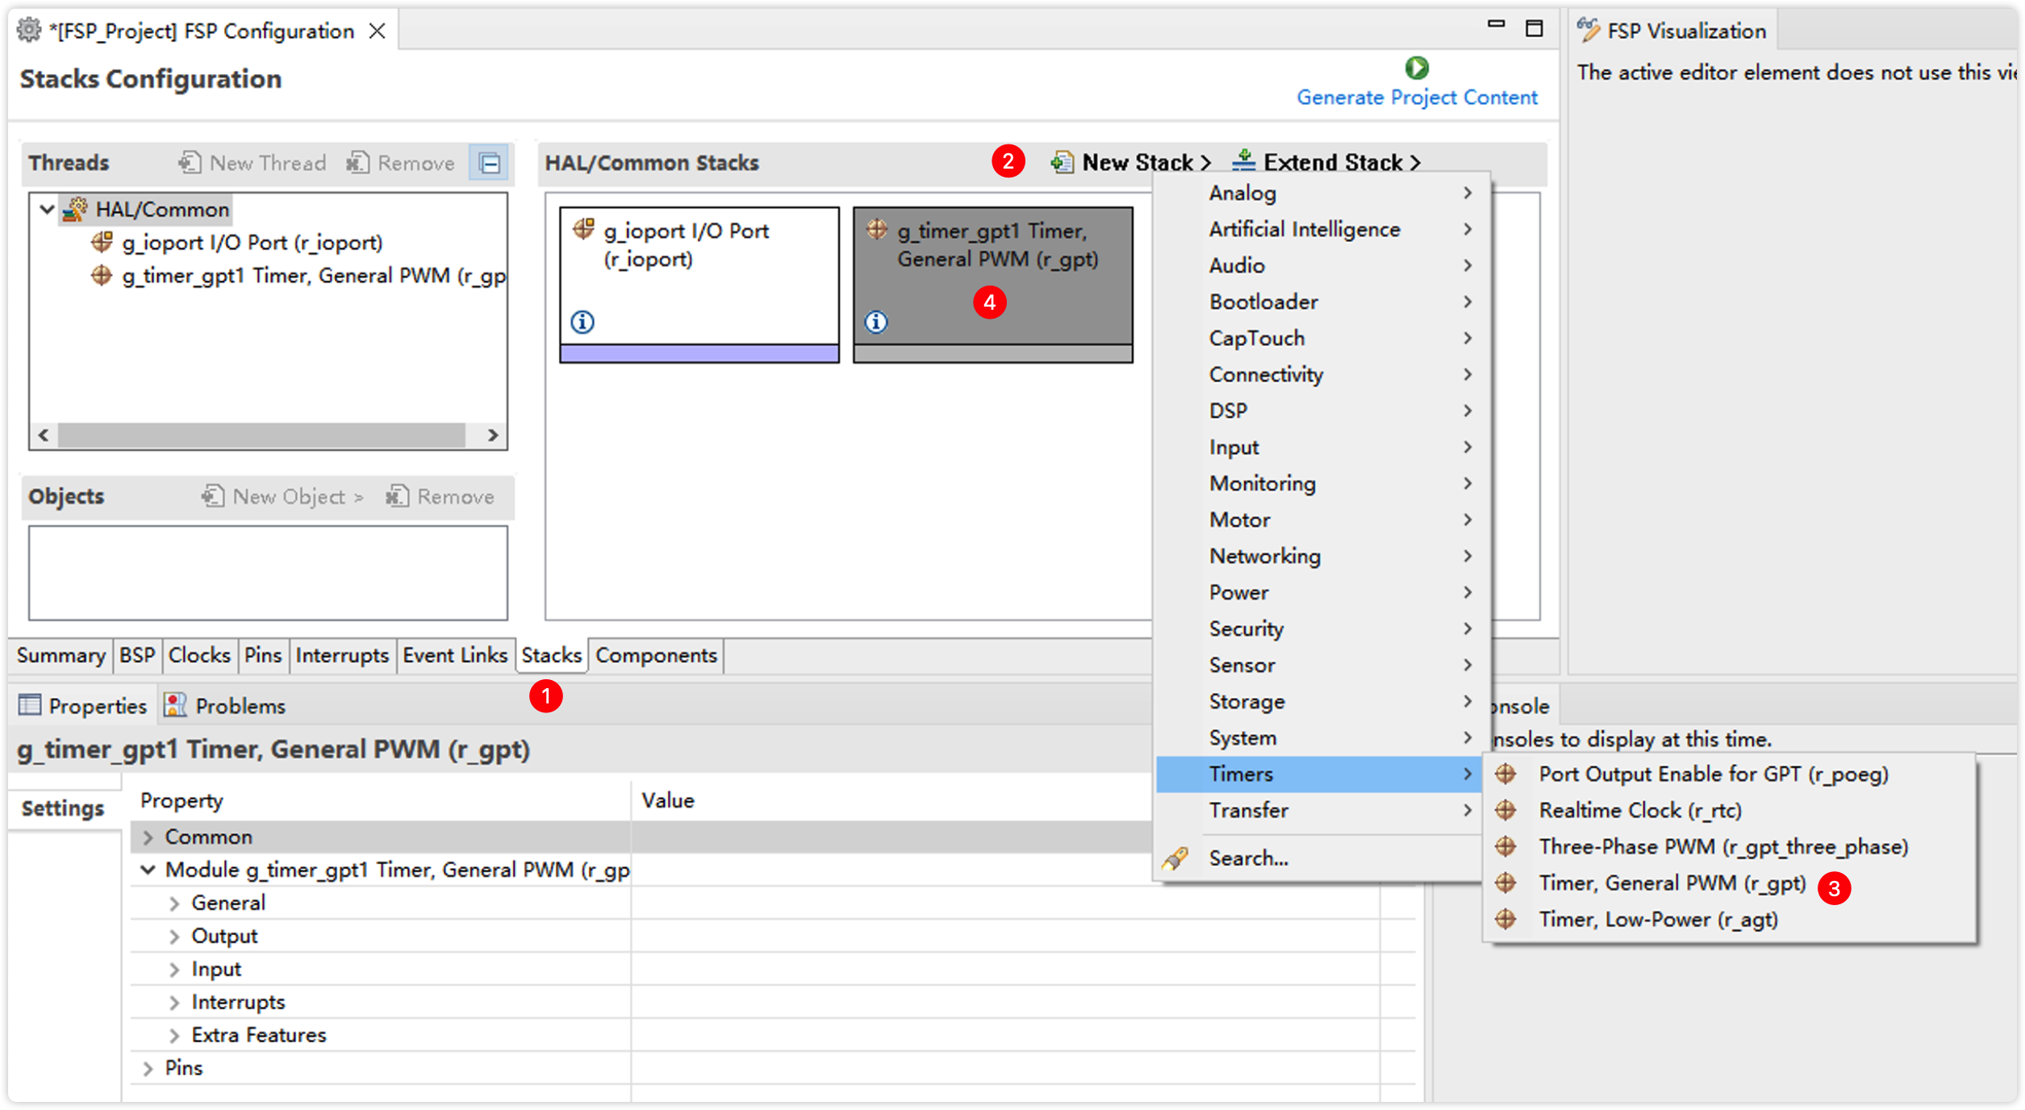This screenshot has width=2025, height=1110.
Task: Click the Extend Stack icon
Action: pyautogui.click(x=1243, y=161)
